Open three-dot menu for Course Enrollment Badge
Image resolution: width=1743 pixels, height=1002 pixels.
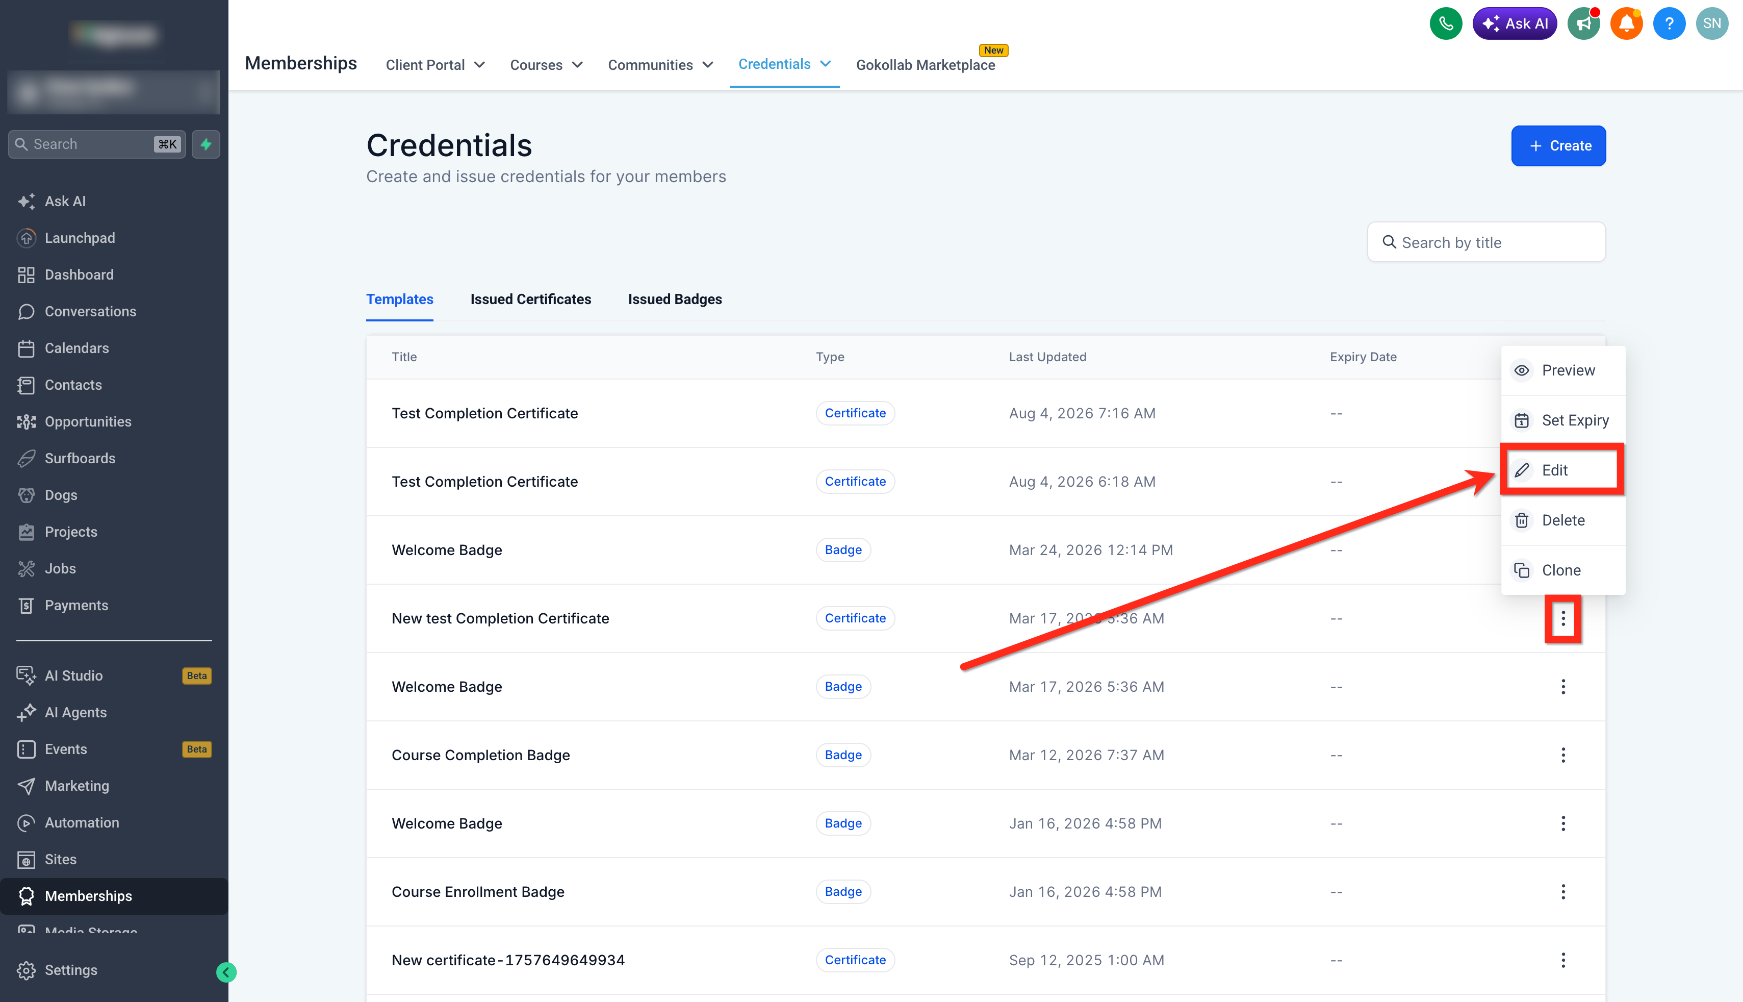(x=1563, y=891)
